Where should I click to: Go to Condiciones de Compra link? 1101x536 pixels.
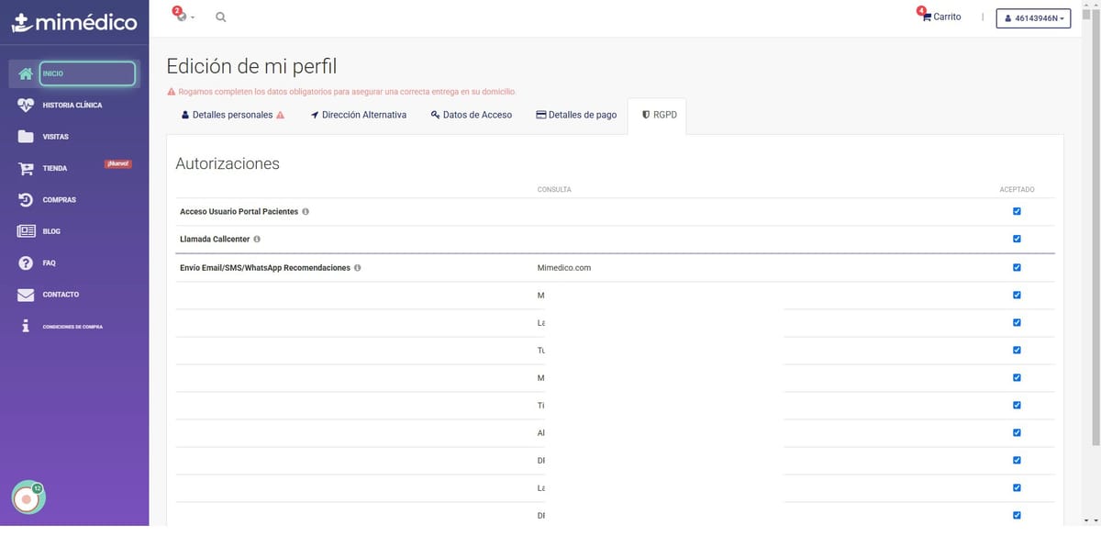click(72, 327)
